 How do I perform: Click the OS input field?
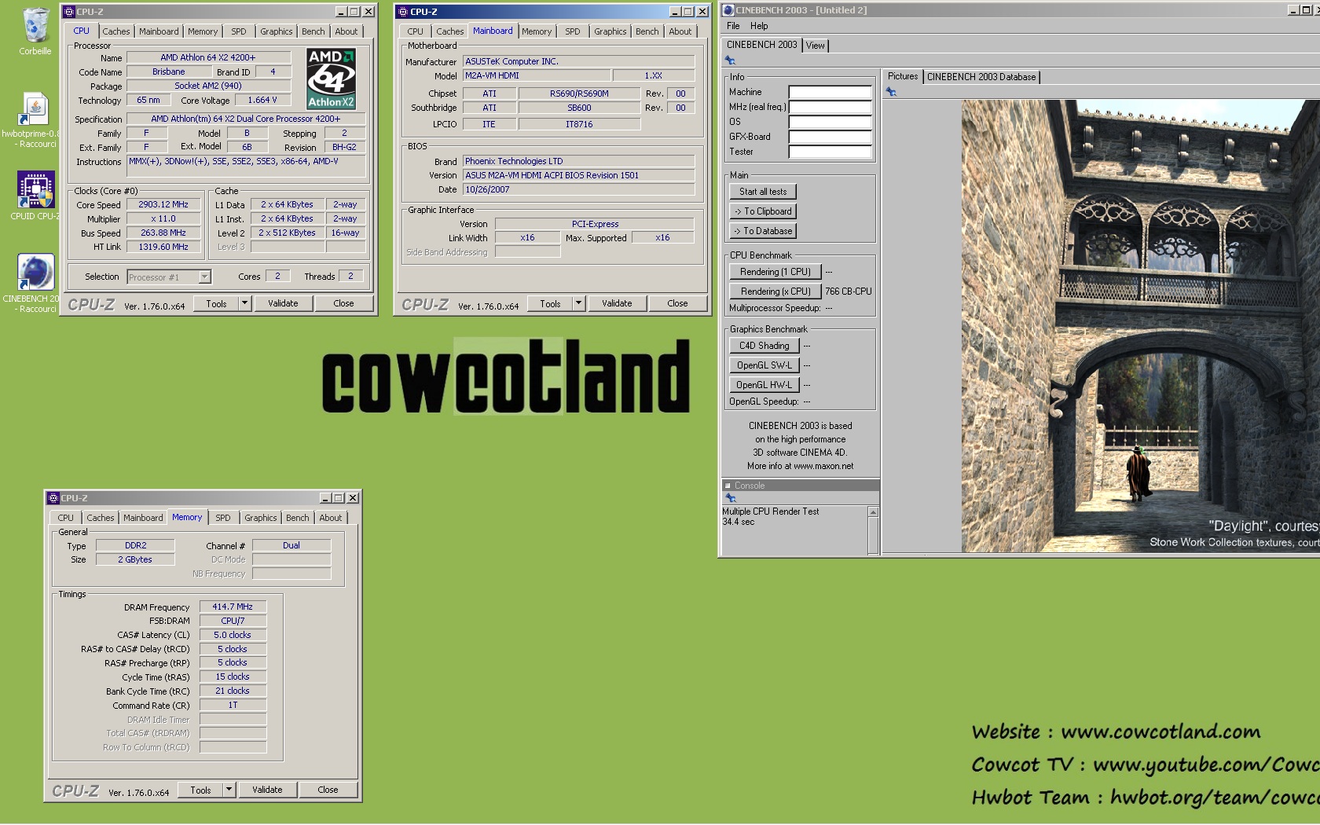pos(830,122)
